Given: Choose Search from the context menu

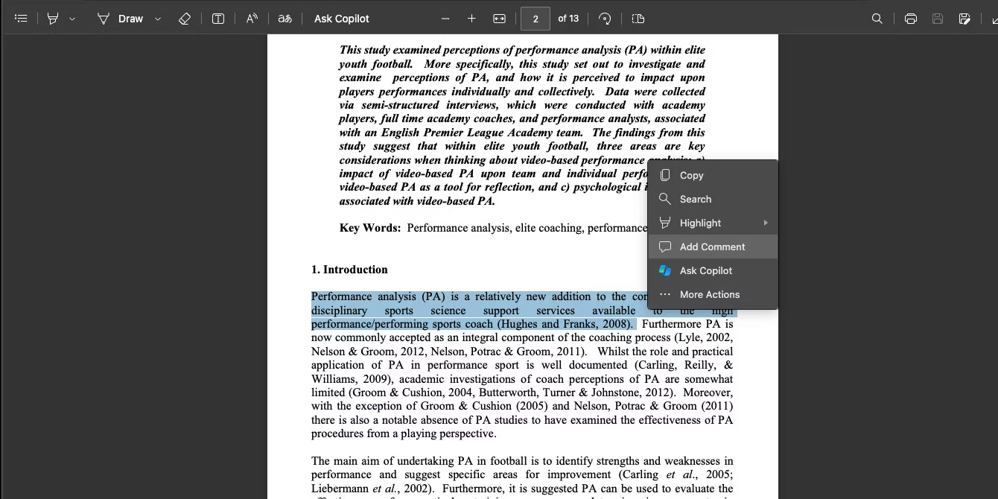Looking at the screenshot, I should pos(713,199).
